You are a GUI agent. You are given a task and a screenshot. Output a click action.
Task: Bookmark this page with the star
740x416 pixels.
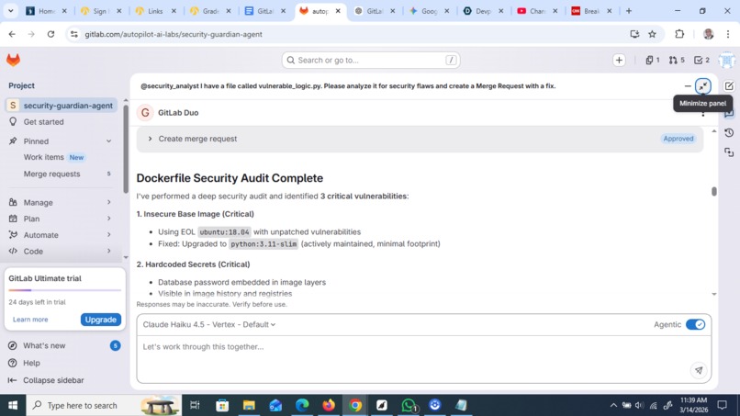tap(652, 34)
